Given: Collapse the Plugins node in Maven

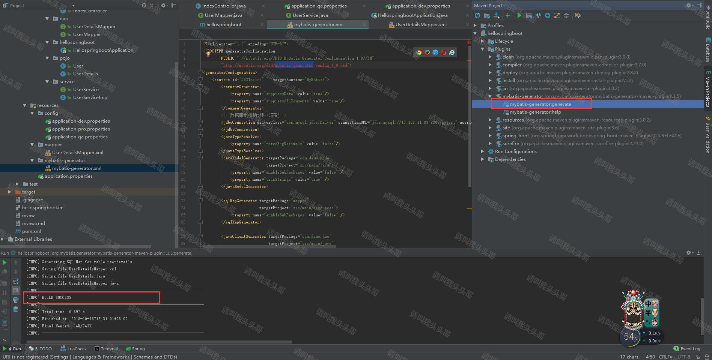Looking at the screenshot, I should click(483, 49).
